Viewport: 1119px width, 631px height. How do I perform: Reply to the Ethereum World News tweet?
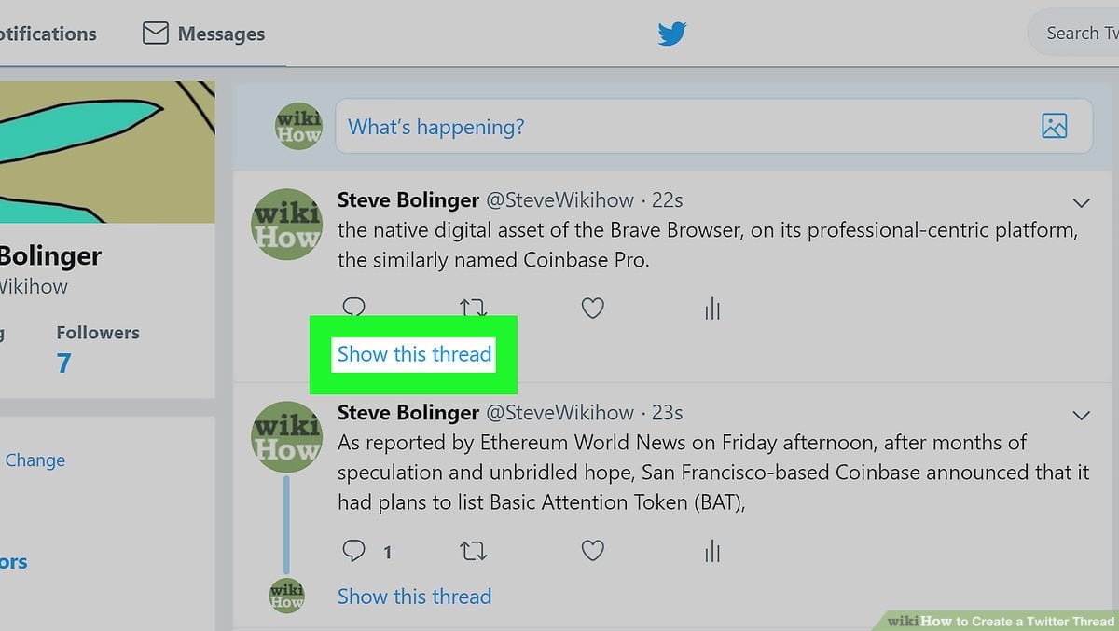pyautogui.click(x=354, y=552)
